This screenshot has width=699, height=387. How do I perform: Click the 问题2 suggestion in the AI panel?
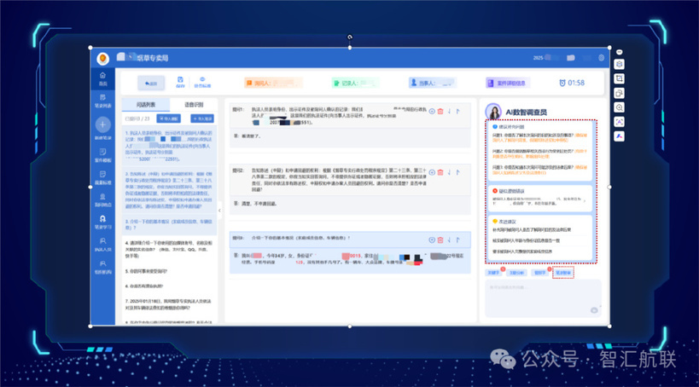click(540, 153)
